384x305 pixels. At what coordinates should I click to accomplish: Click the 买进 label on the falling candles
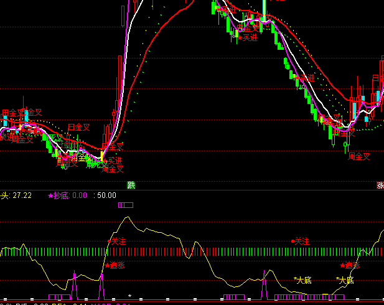click(x=305, y=78)
